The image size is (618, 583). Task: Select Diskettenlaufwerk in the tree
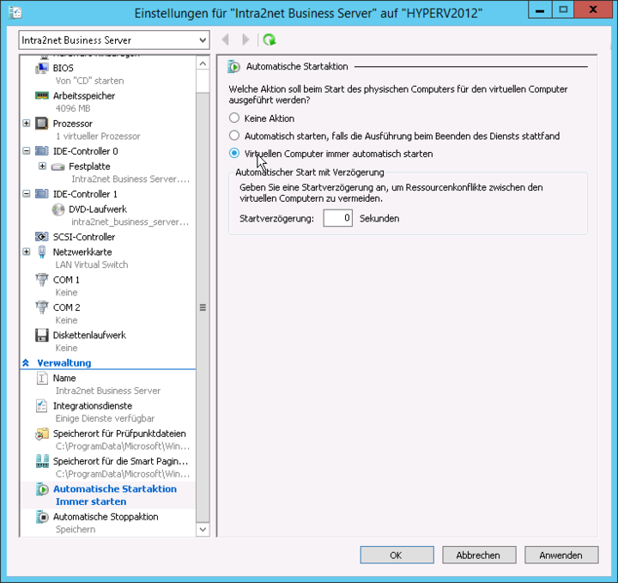pos(89,335)
